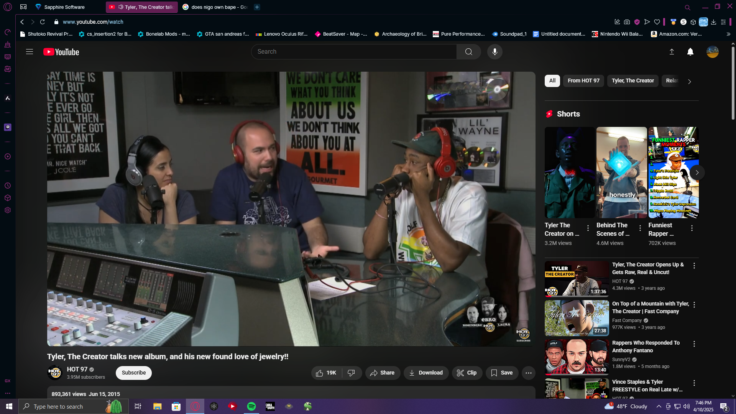Open the YouTube hamburger guide menu

[x=30, y=52]
